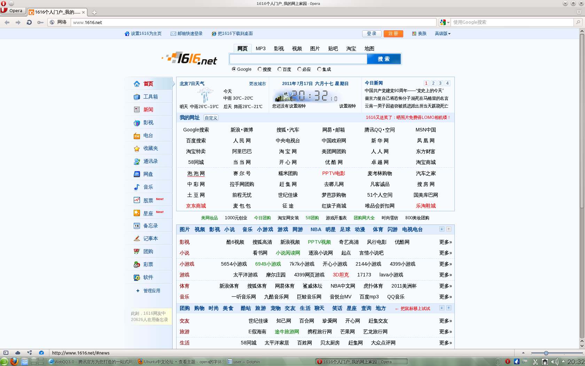Click 管理应用 plus icon in sidebar

pos(138,291)
